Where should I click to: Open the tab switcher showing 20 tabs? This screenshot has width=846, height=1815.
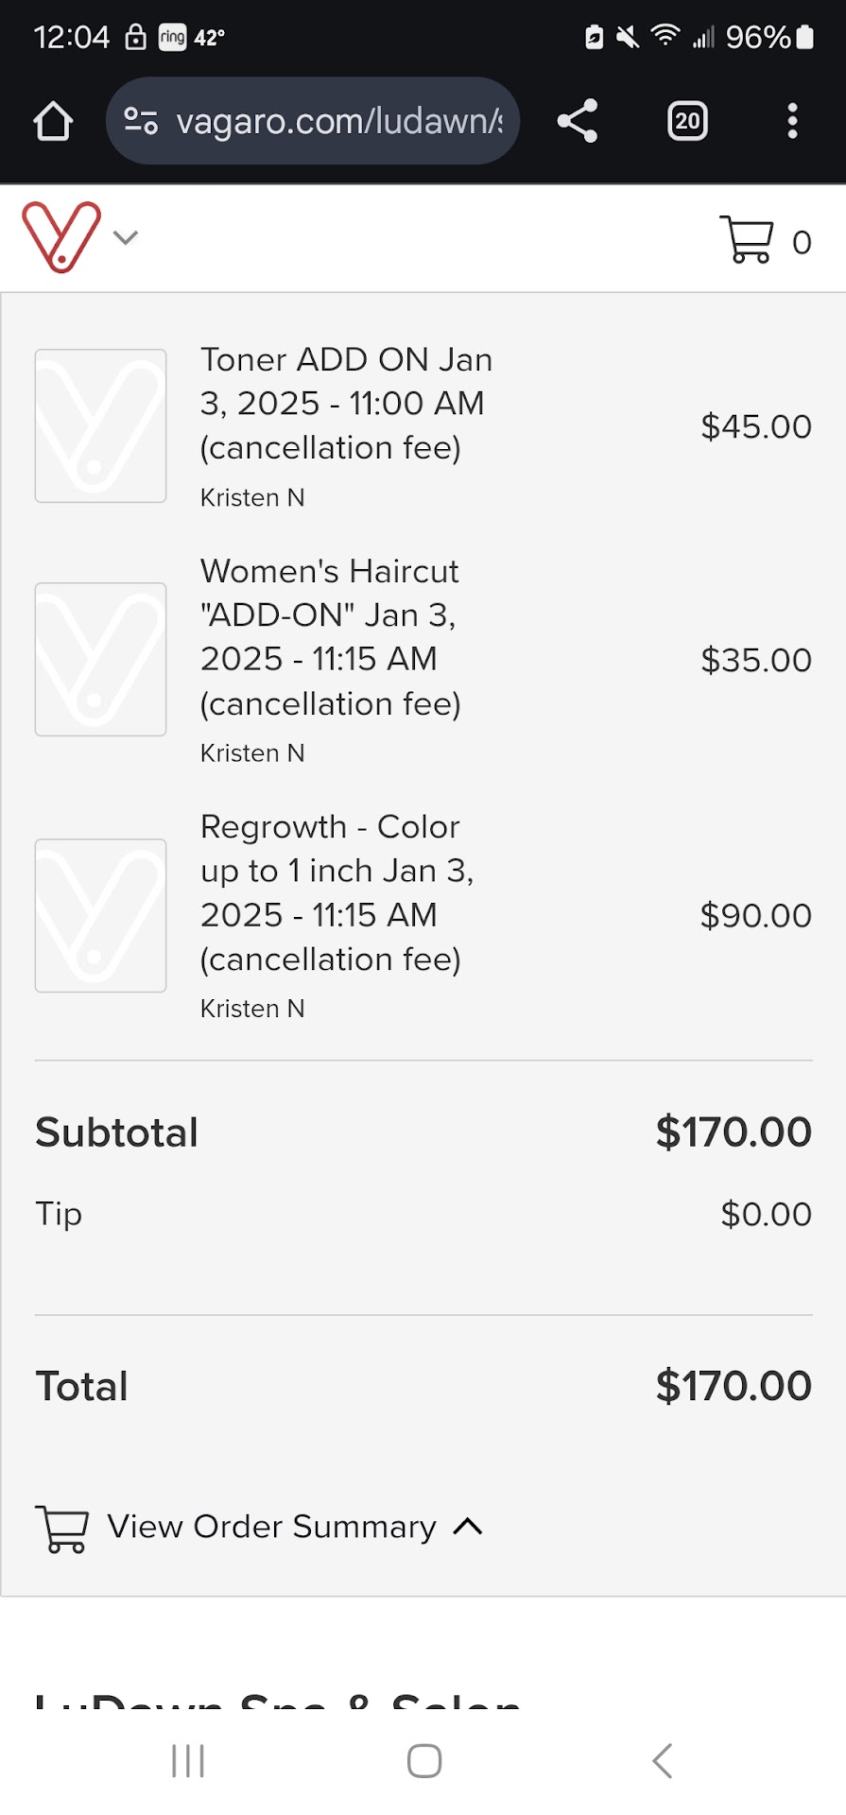click(x=687, y=121)
